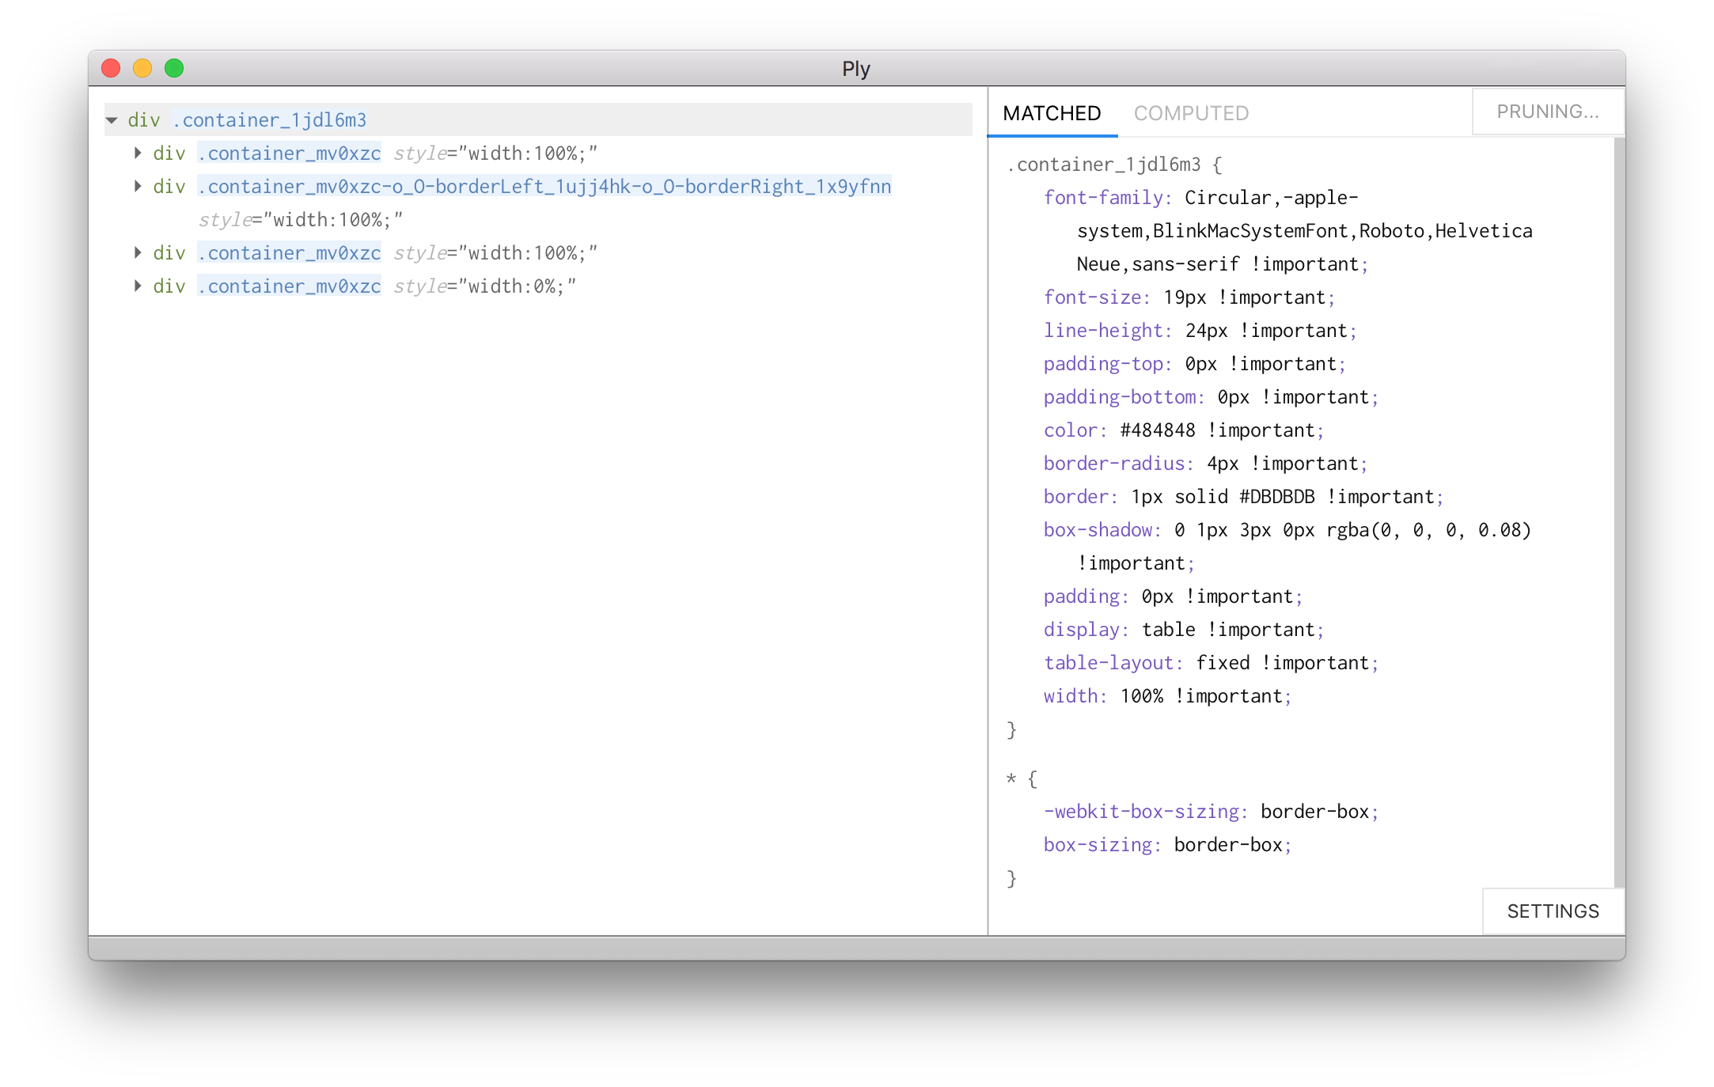The height and width of the screenshot is (1087, 1714).
Task: Click the display: table declaration
Action: pos(1184,630)
